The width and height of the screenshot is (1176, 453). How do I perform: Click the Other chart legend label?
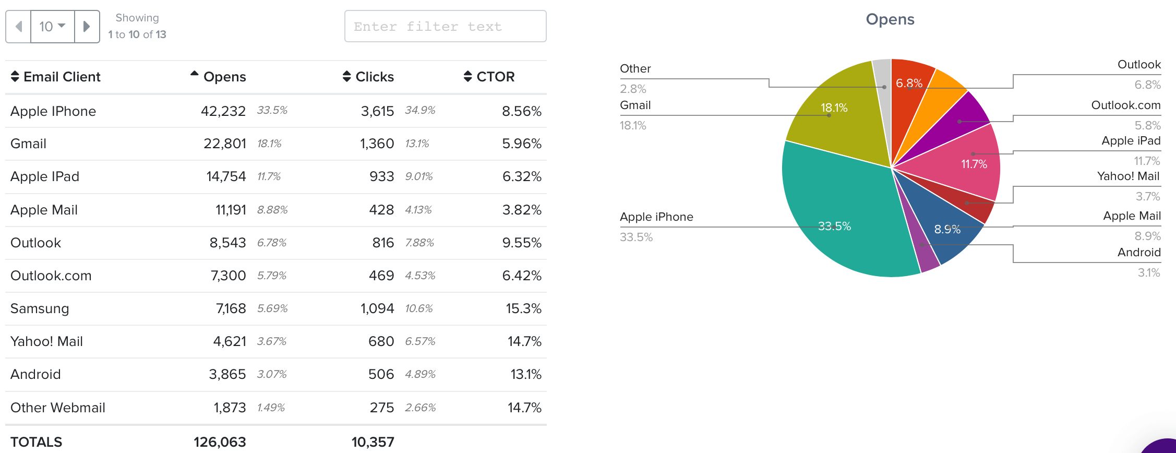tap(635, 69)
